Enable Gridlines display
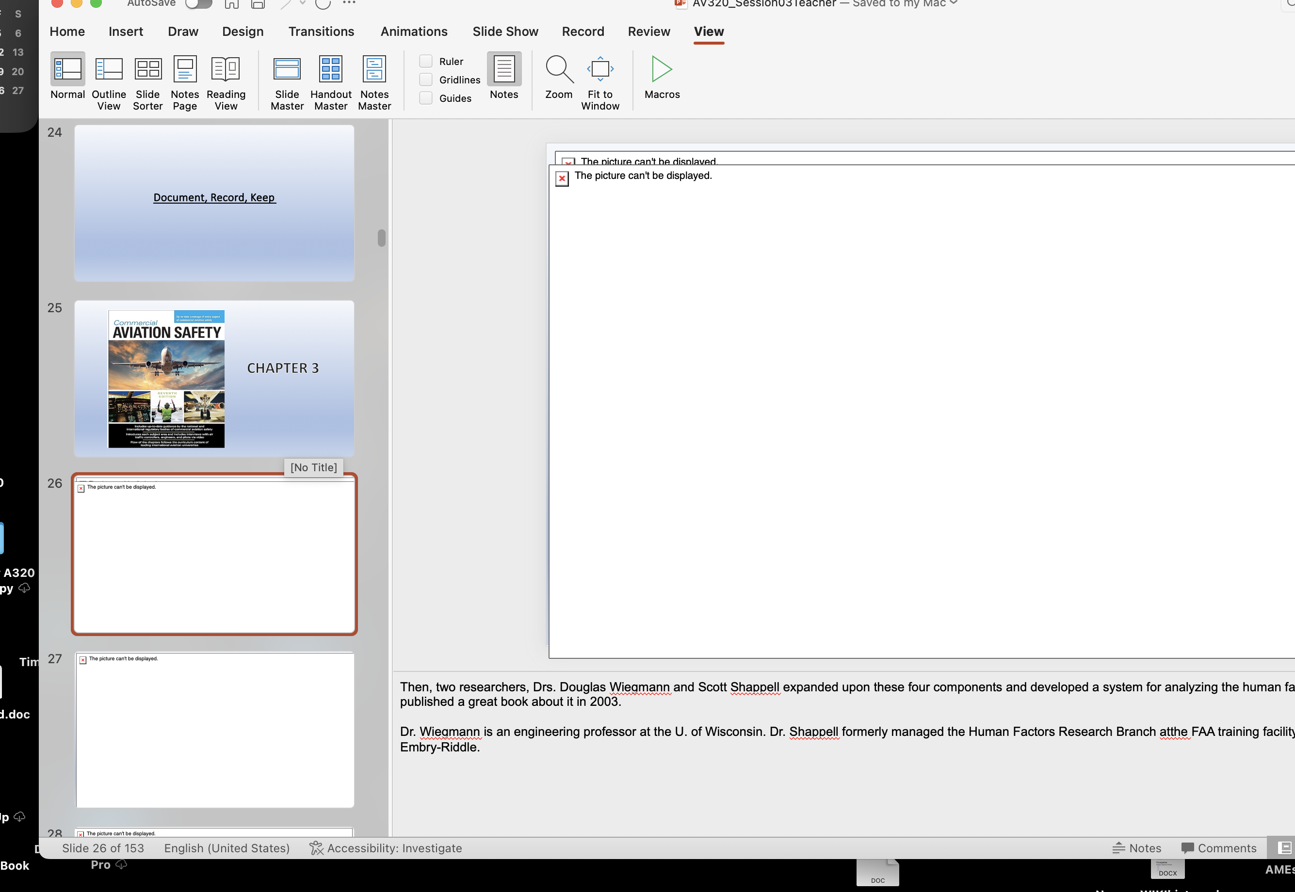1295x892 pixels. coord(426,79)
